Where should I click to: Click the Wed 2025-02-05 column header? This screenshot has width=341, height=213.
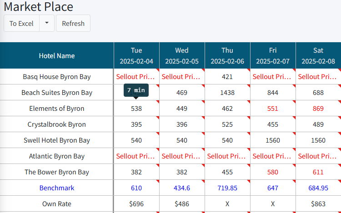(x=182, y=56)
